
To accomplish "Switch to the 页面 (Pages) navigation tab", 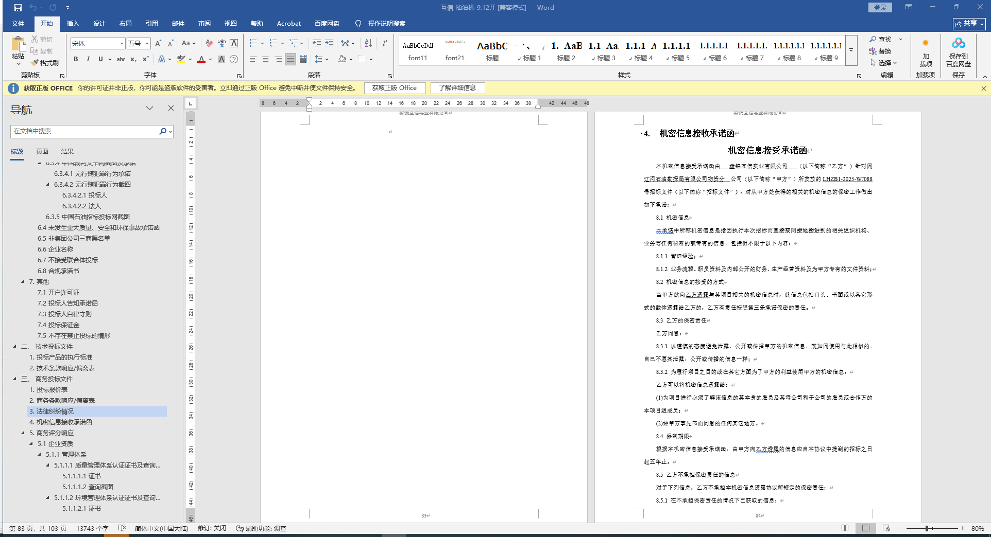I will (x=42, y=152).
